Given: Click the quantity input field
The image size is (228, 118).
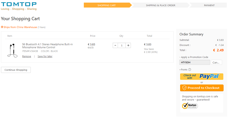Looking at the screenshot, I should 122,45.
